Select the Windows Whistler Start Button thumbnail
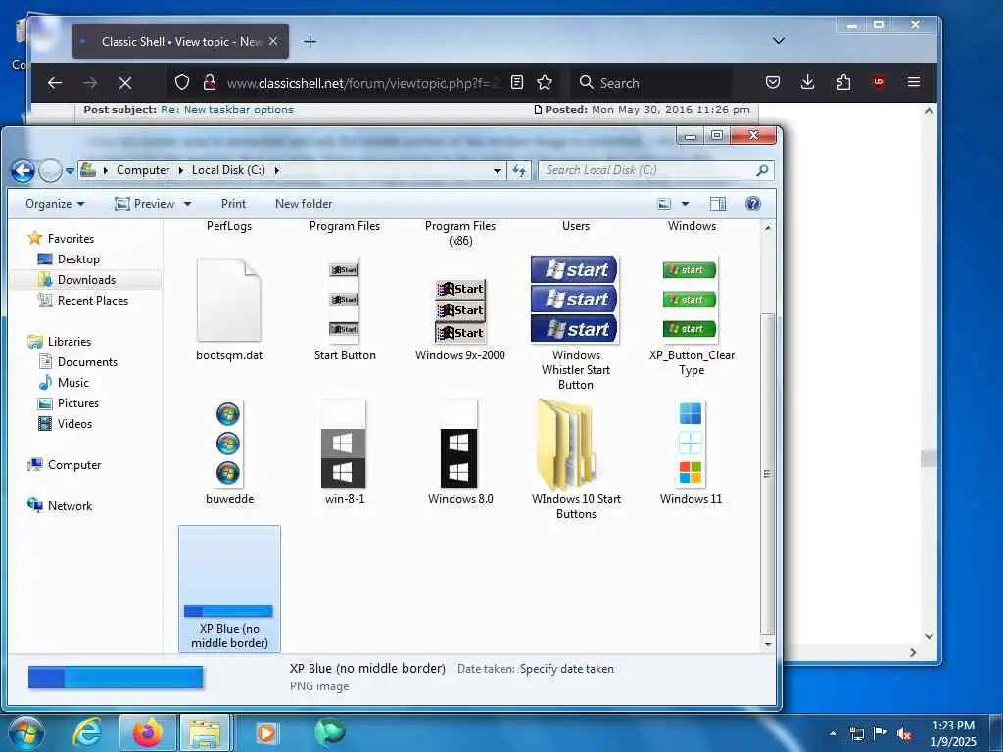 (x=575, y=300)
